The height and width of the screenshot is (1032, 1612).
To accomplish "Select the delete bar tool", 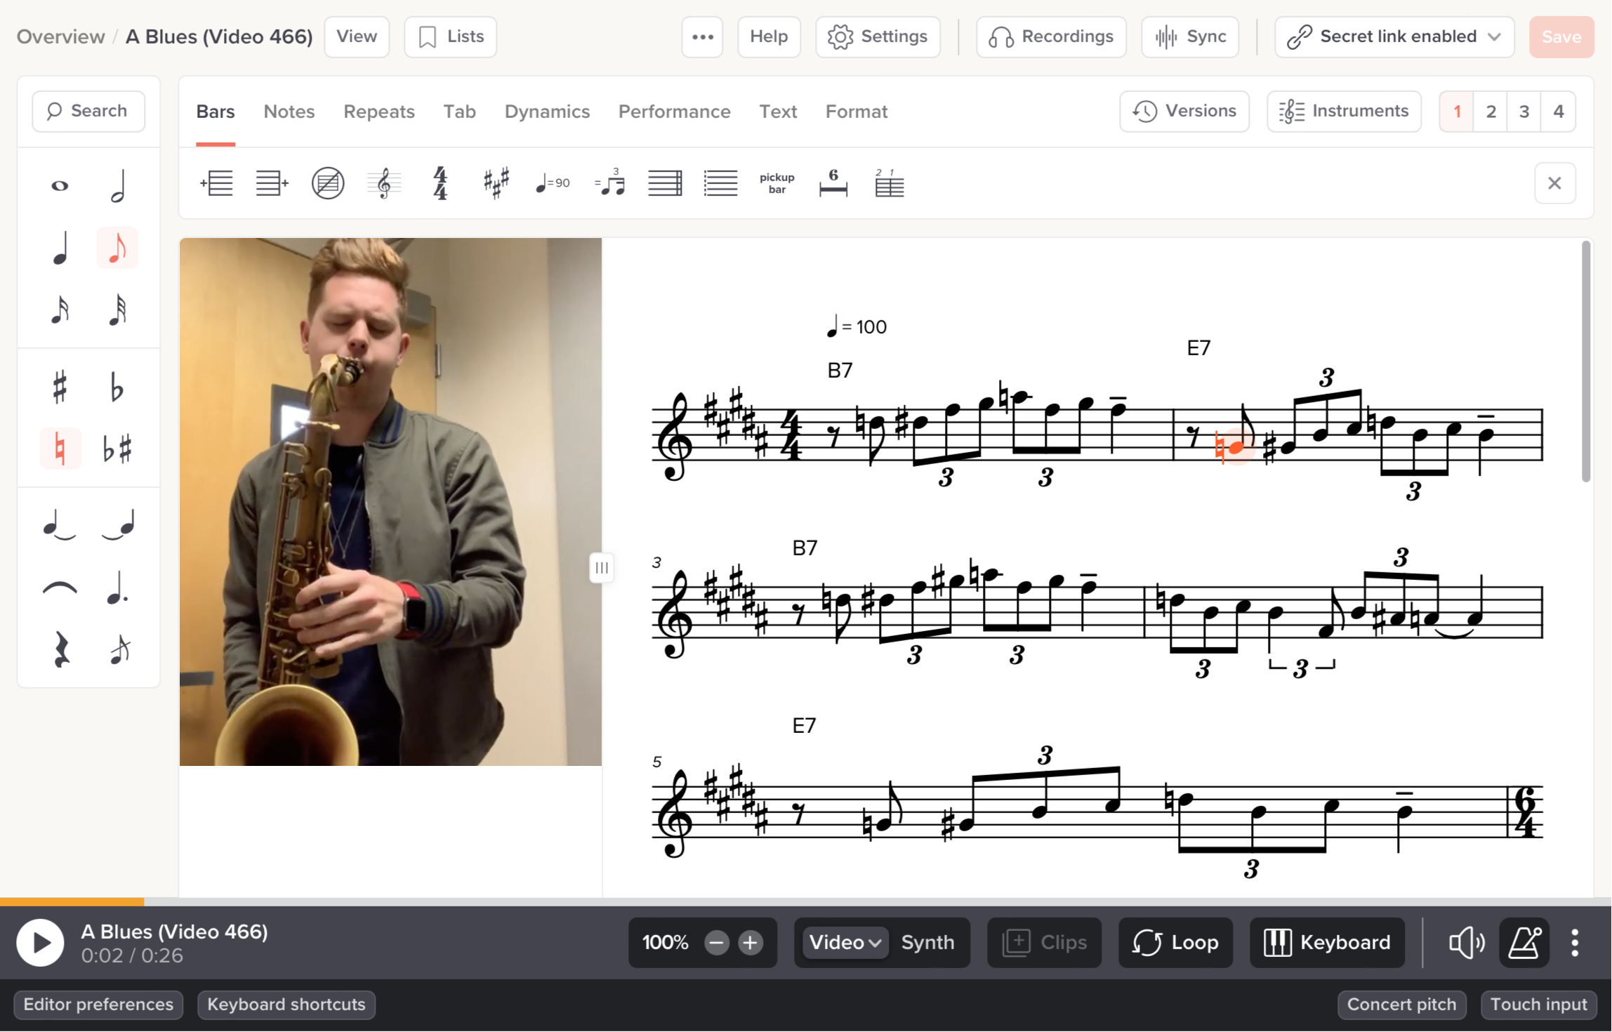I will pyautogui.click(x=328, y=183).
